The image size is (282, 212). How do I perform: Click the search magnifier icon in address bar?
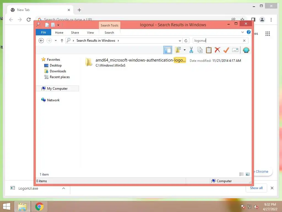point(69,40)
